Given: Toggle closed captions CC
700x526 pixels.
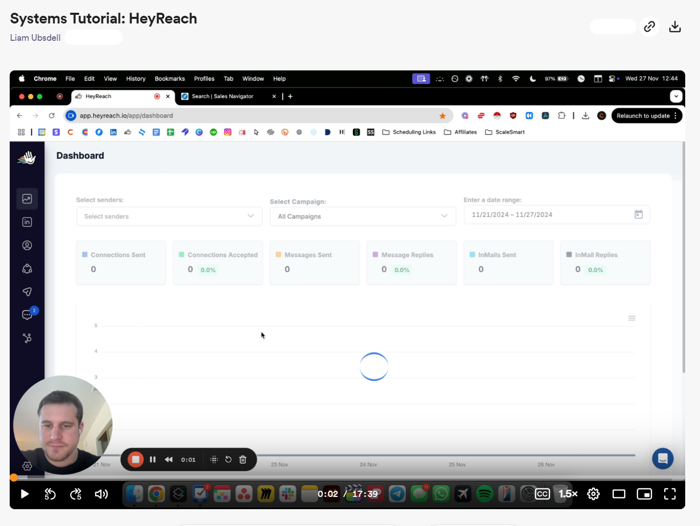Looking at the screenshot, I should point(542,494).
